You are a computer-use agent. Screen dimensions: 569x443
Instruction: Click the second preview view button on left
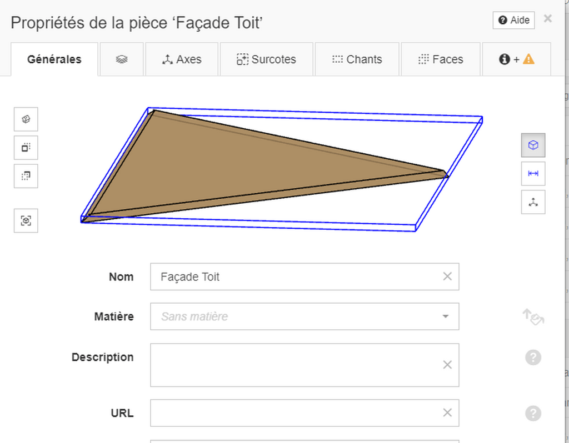point(26,148)
